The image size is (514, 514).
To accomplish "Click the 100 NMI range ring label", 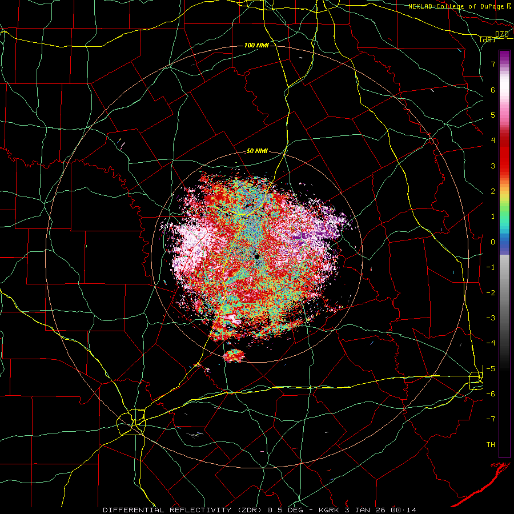I will point(256,45).
